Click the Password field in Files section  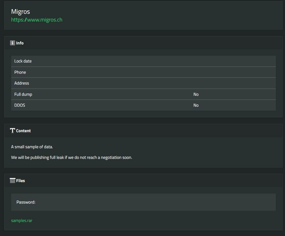pyautogui.click(x=25, y=202)
